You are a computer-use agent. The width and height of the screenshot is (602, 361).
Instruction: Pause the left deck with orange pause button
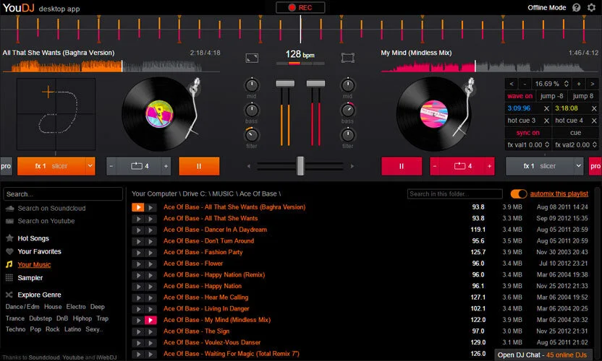(x=199, y=166)
